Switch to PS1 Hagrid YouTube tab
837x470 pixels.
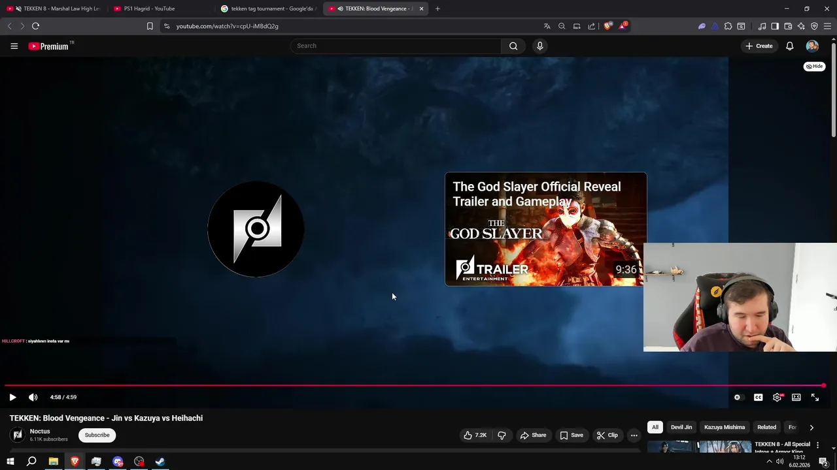click(160, 8)
